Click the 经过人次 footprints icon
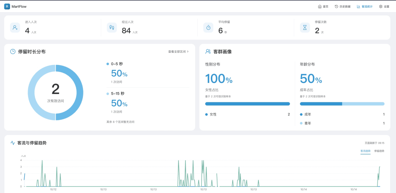396x193 pixels. click(111, 28)
